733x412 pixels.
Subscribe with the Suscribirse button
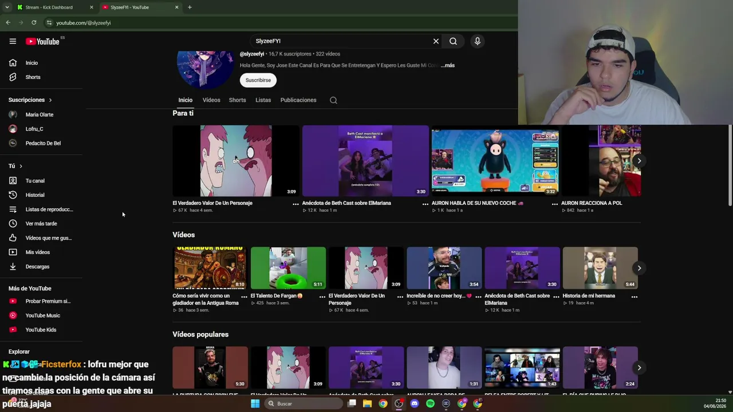point(258,80)
